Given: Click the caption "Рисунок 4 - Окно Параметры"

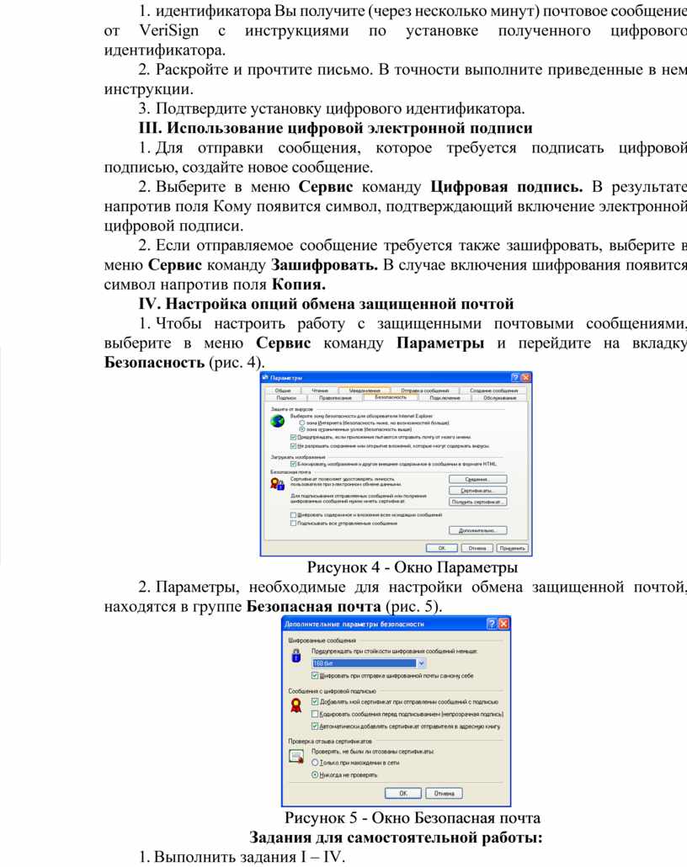Looking at the screenshot, I should pyautogui.click(x=412, y=567).
